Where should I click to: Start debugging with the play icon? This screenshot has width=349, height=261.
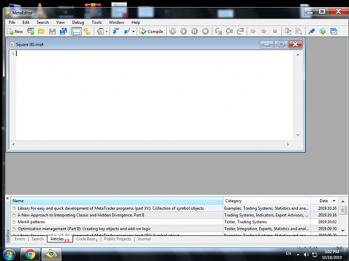(x=184, y=32)
